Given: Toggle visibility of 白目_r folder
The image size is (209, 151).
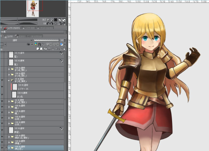Looking at the screenshot, I should click(x=2, y=118).
